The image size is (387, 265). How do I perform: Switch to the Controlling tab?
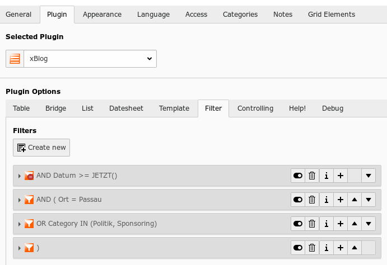click(255, 108)
